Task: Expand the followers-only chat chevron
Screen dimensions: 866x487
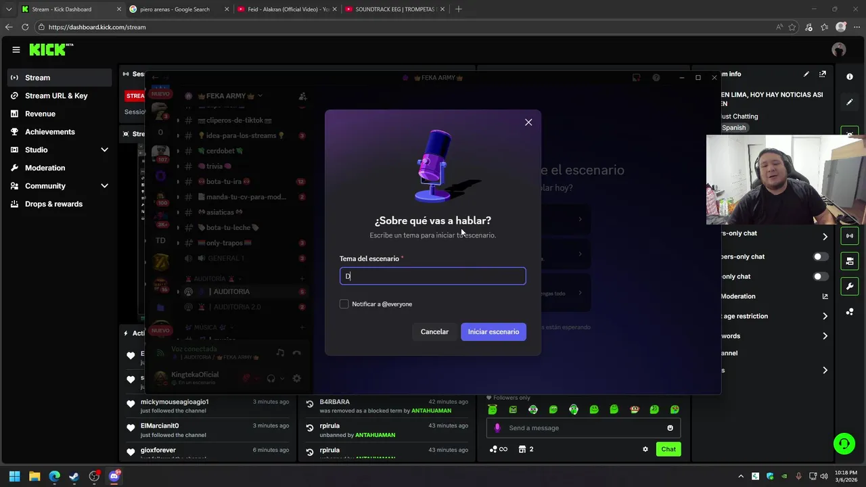Action: coord(825,237)
